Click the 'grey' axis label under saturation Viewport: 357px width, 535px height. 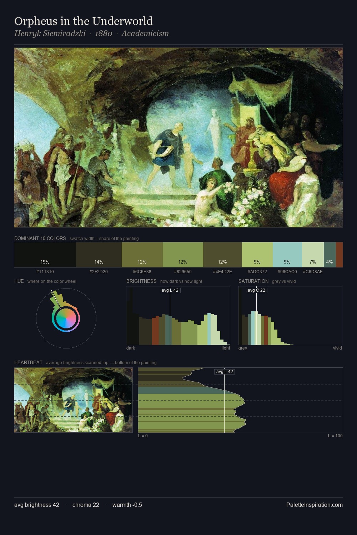point(243,348)
